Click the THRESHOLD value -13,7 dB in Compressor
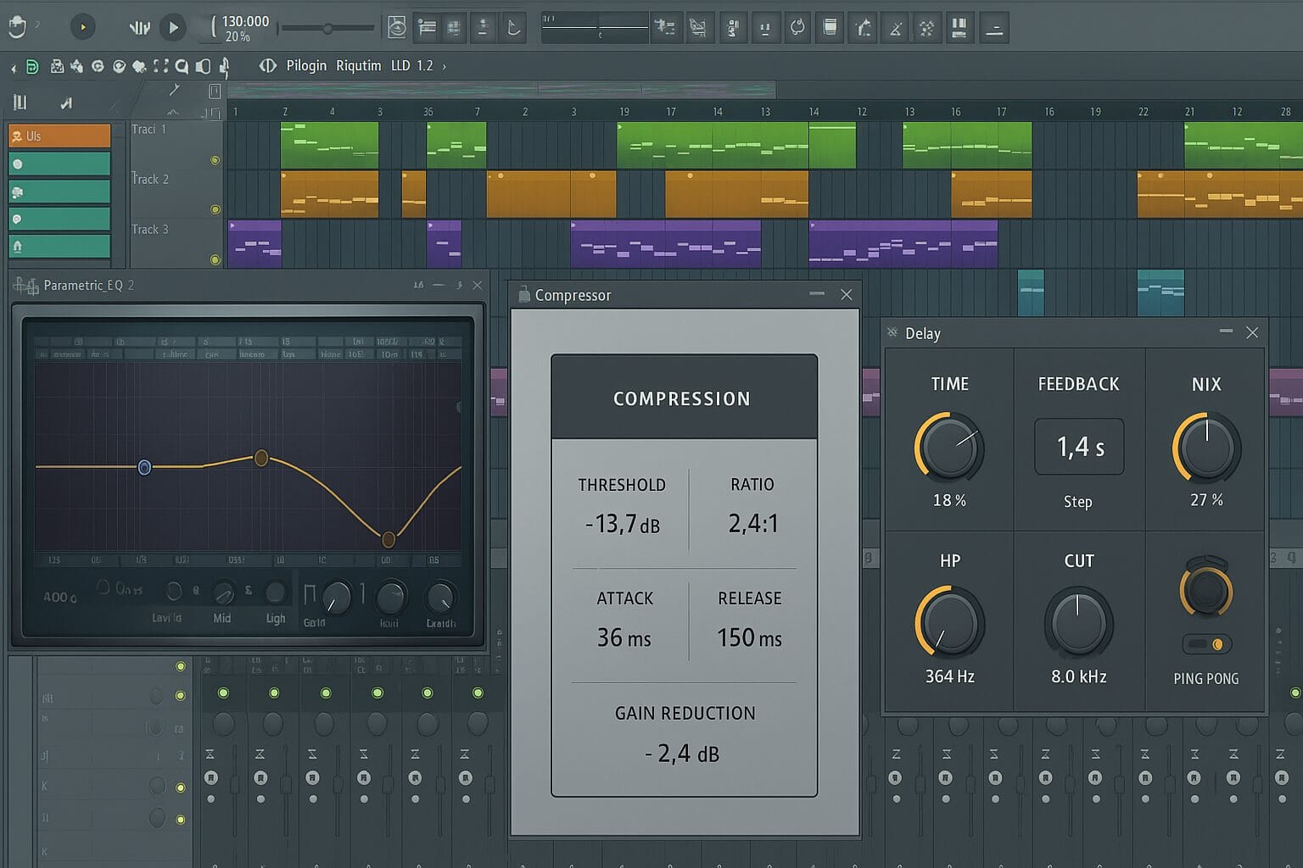This screenshot has width=1303, height=868. (623, 525)
